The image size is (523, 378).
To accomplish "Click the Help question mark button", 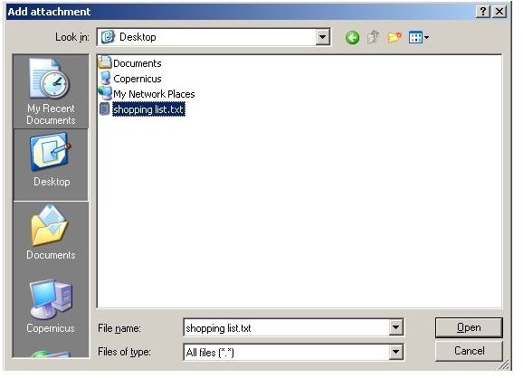I will [482, 12].
